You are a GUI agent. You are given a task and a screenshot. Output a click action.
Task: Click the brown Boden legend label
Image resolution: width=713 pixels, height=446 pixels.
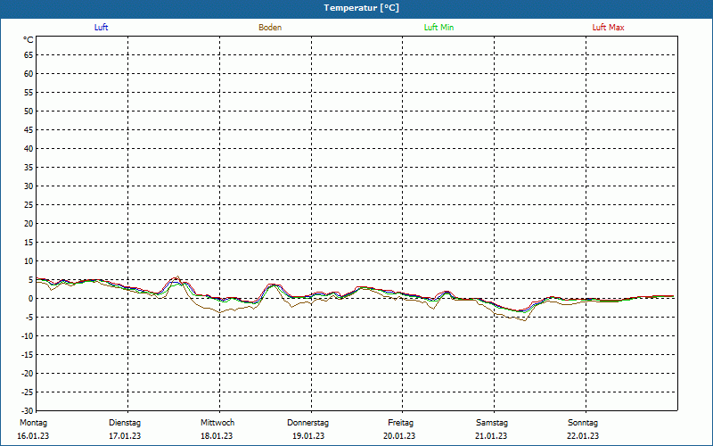270,28
